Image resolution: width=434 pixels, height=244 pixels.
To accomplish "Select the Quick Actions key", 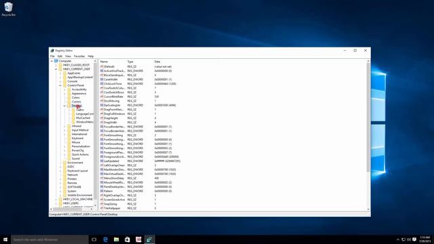I will pyautogui.click(x=80, y=155).
